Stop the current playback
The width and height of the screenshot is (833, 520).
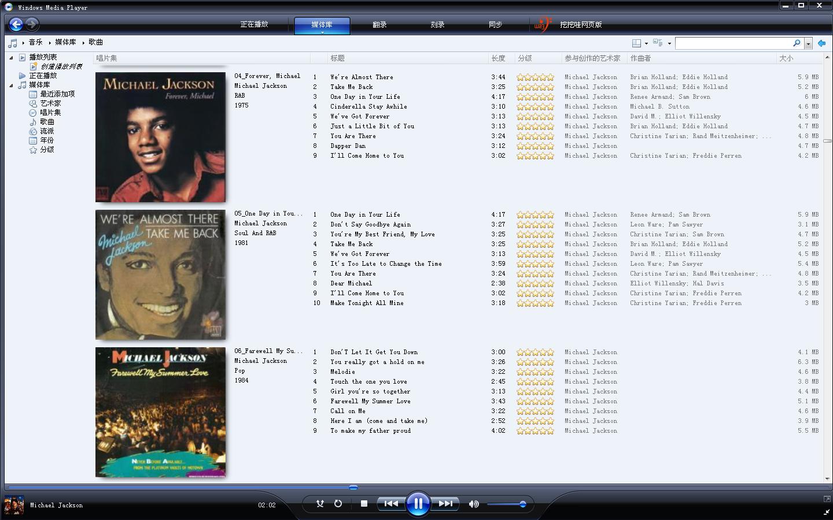pos(364,504)
